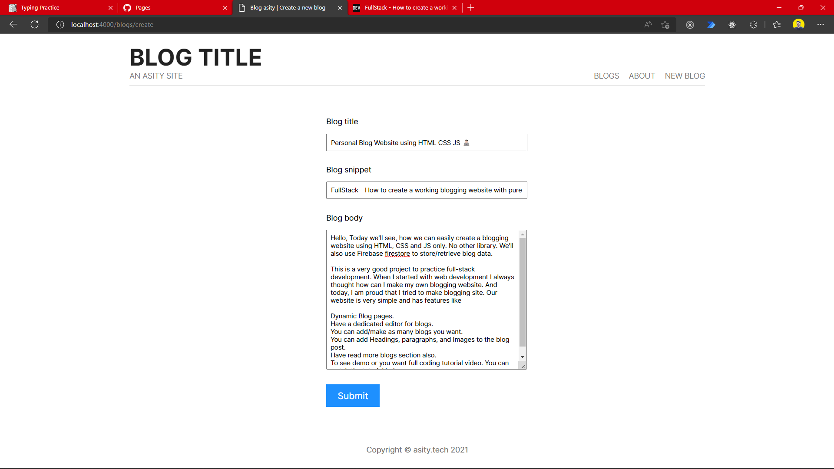The height and width of the screenshot is (469, 834).
Task: Activate Read aloud in the toolbar
Action: click(x=647, y=24)
